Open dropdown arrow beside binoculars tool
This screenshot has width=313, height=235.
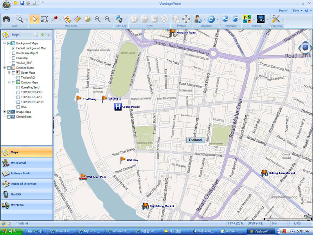(13, 19)
